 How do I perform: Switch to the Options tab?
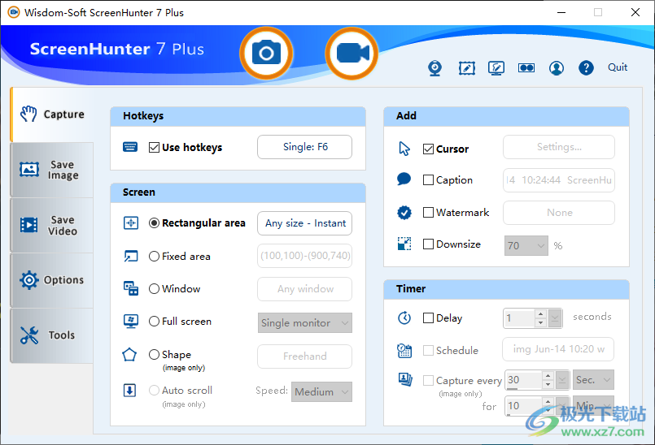click(52, 280)
